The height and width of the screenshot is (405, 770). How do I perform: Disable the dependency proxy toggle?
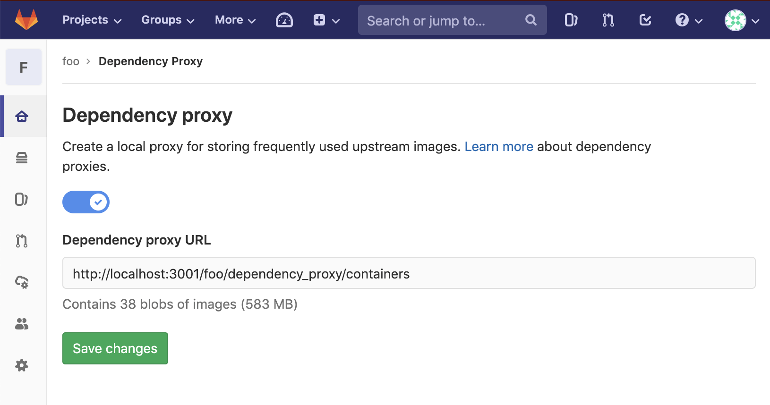86,202
